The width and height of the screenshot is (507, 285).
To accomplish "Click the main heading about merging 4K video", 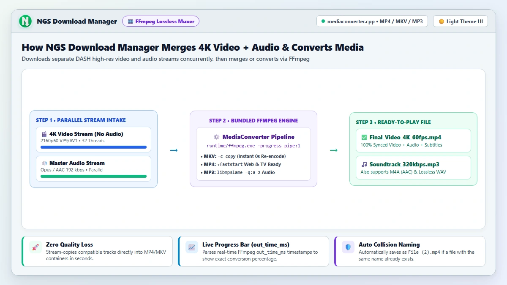I will click(193, 47).
